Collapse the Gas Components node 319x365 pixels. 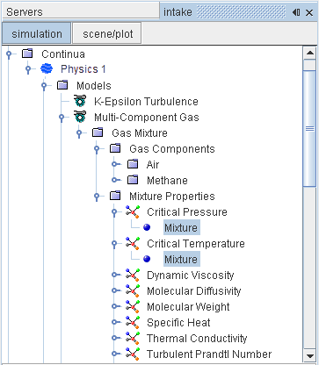click(98, 149)
